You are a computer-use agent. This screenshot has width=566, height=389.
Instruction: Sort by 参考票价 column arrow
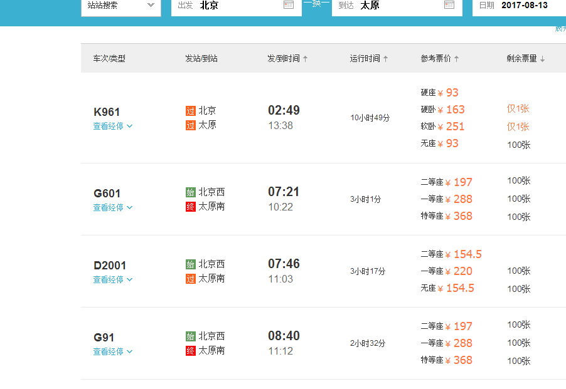pyautogui.click(x=456, y=59)
